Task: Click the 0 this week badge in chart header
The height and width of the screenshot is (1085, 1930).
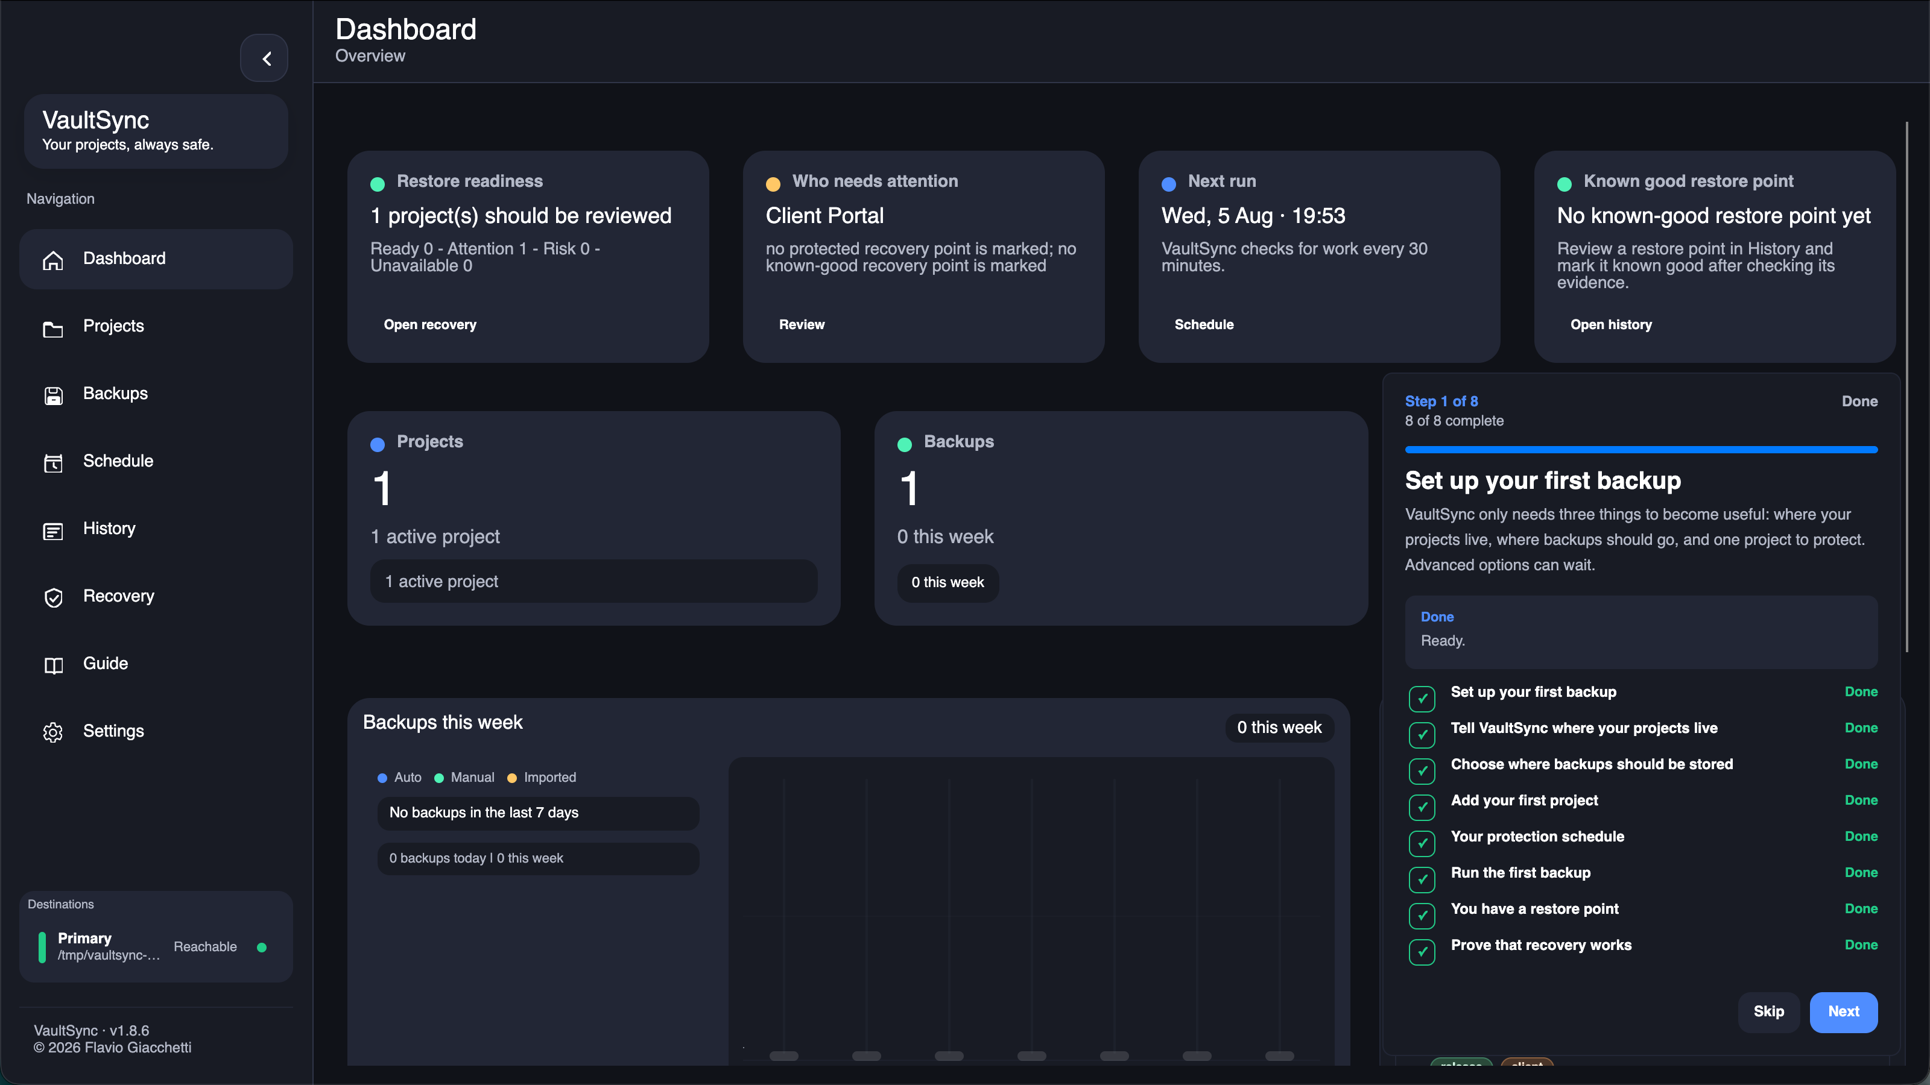Action: coord(1279,727)
